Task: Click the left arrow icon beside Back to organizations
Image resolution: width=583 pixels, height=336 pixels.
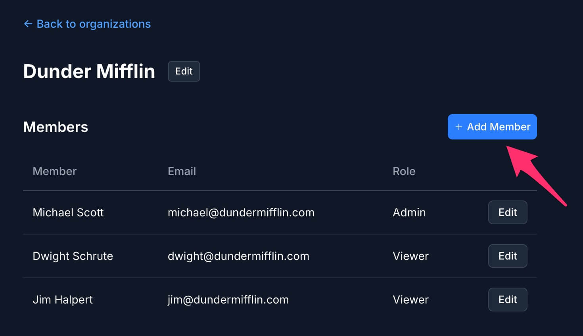Action: pyautogui.click(x=28, y=24)
